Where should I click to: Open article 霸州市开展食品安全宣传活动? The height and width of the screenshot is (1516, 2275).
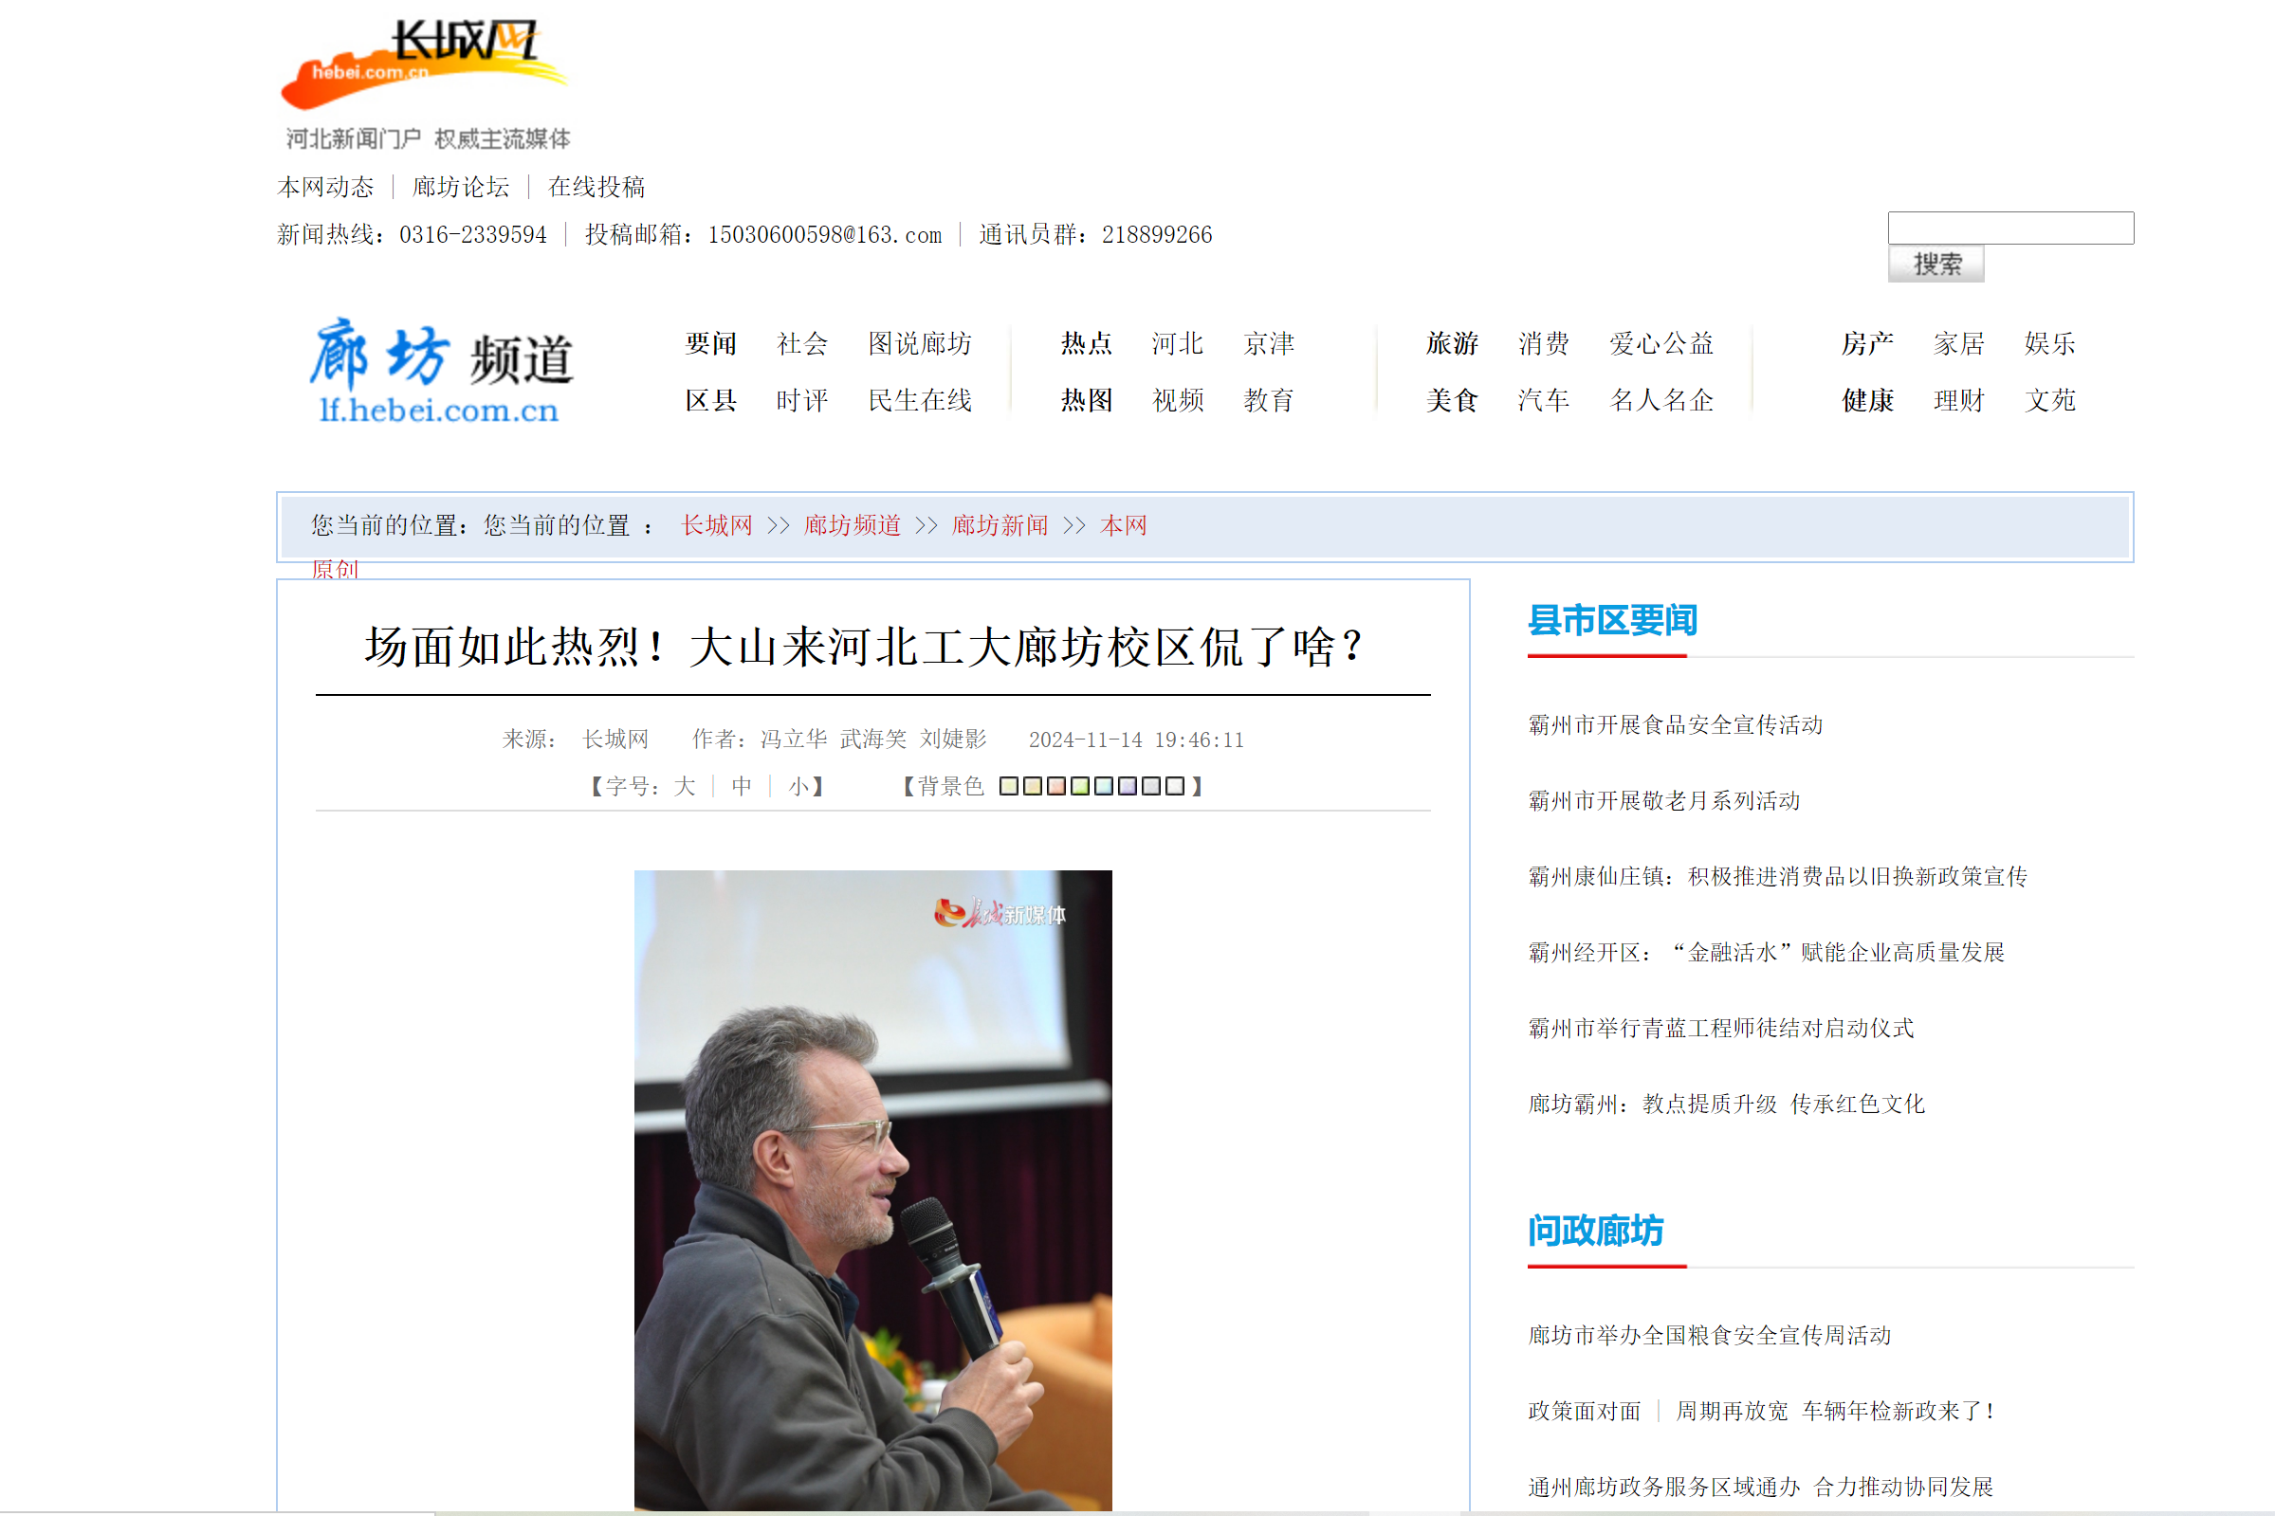[x=1675, y=724]
